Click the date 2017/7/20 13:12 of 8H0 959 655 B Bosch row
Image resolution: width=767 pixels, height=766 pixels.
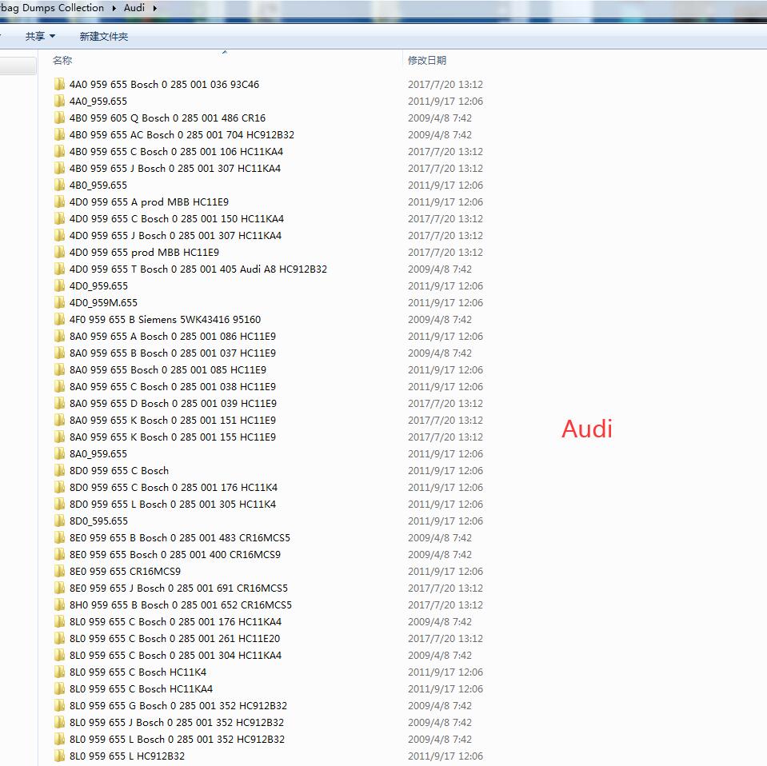click(x=445, y=604)
